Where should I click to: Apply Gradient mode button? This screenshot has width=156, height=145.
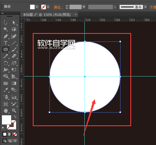tap(10, 134)
